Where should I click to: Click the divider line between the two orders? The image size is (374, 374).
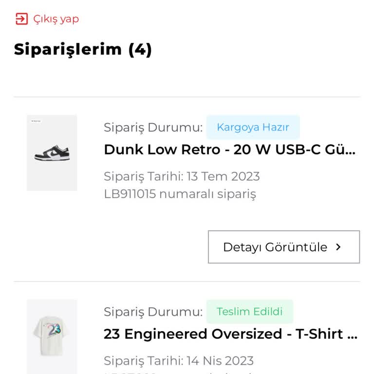pos(187,281)
